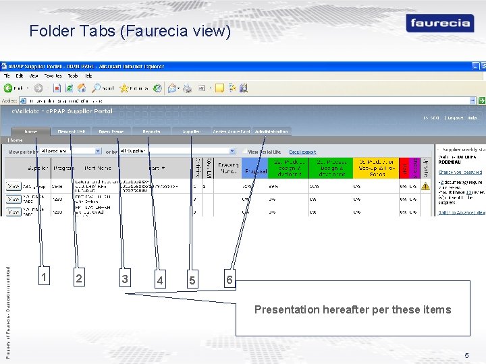Screen dimensions: 486x364
Task: Click the page icon in address bar
Action: point(23,100)
